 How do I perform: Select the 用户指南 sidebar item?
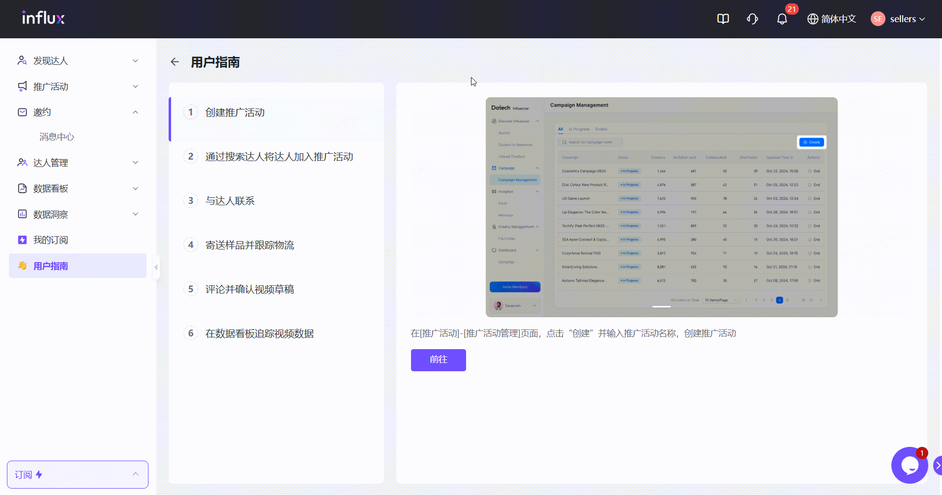78,266
